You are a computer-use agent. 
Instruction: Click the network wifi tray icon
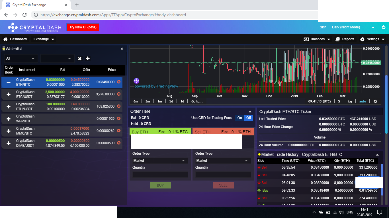[335, 212]
